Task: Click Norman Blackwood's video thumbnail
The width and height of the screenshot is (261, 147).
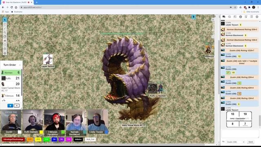Action: click(x=76, y=120)
